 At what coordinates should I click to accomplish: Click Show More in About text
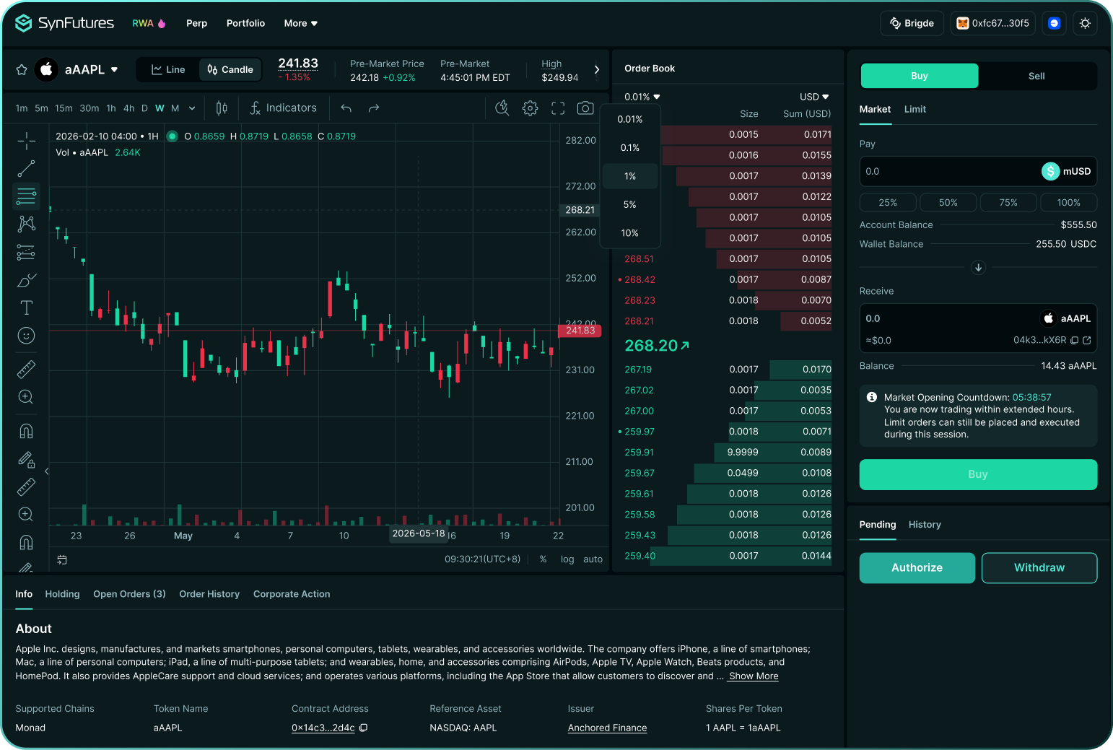click(754, 676)
